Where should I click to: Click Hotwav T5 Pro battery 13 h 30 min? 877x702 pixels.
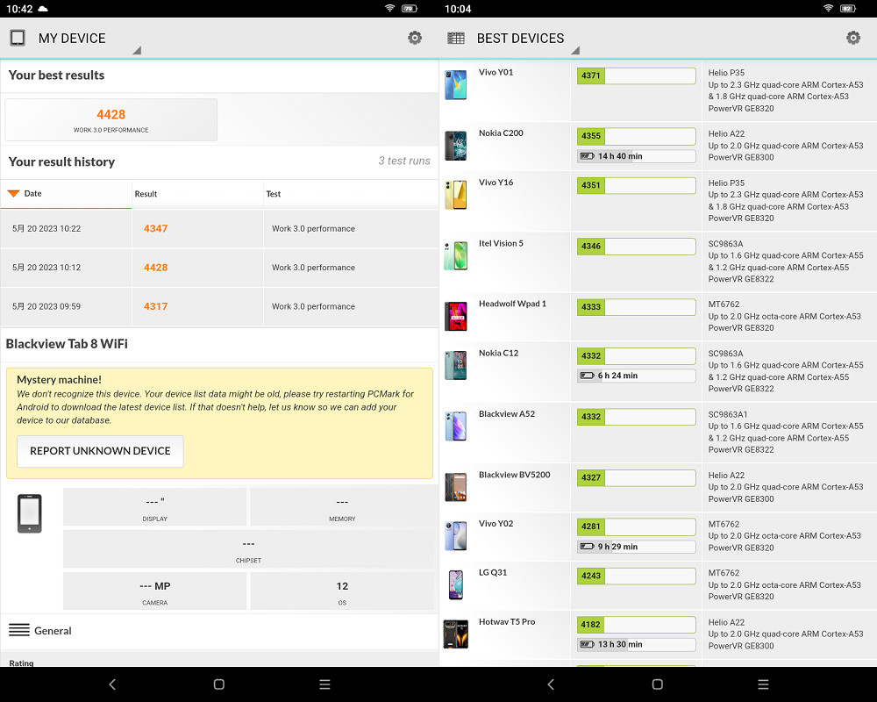tap(637, 644)
